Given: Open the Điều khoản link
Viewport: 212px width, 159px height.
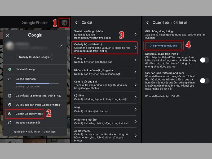Looking at the screenshot, I should pos(34,132).
